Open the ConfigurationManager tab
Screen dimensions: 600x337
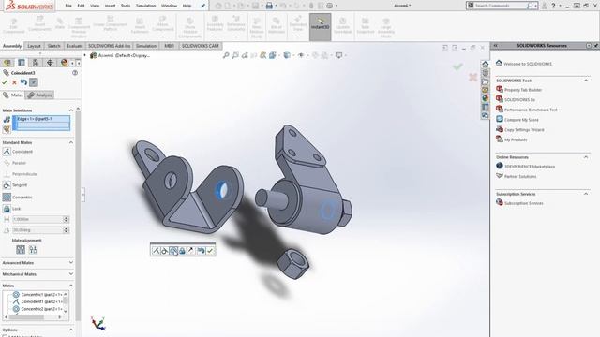[36, 63]
